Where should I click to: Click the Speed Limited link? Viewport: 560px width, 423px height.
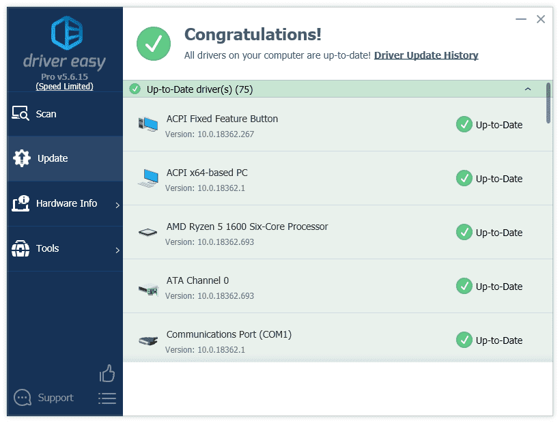[65, 87]
